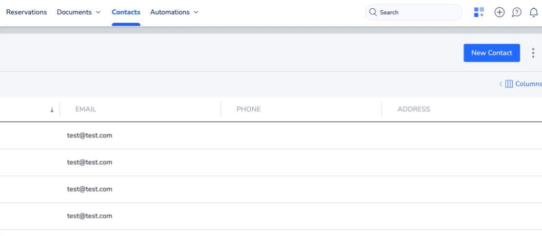Image resolution: width=542 pixels, height=236 pixels.
Task: Sort by the EMAIL column header
Action: pos(86,109)
